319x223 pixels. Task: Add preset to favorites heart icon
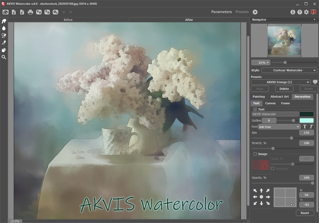(x=315, y=82)
